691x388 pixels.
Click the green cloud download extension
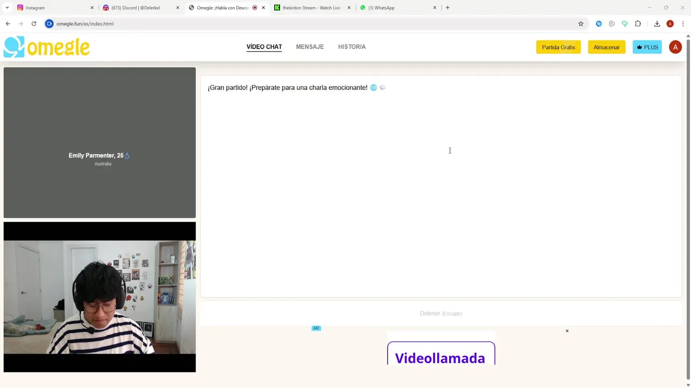(625, 24)
